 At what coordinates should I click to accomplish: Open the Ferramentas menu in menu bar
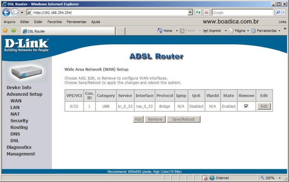[76, 22]
